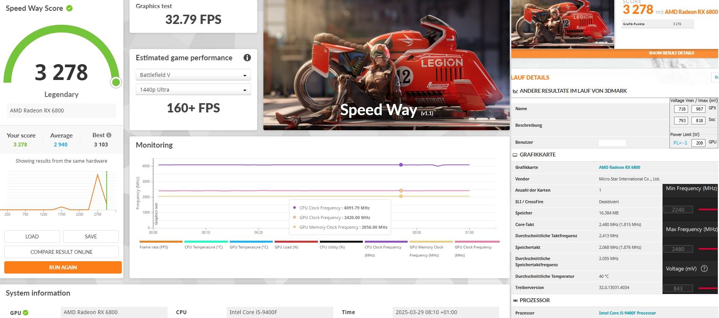The height and width of the screenshot is (318, 719).
Task: Click the Voltage (mV) red slider
Action: point(709,289)
